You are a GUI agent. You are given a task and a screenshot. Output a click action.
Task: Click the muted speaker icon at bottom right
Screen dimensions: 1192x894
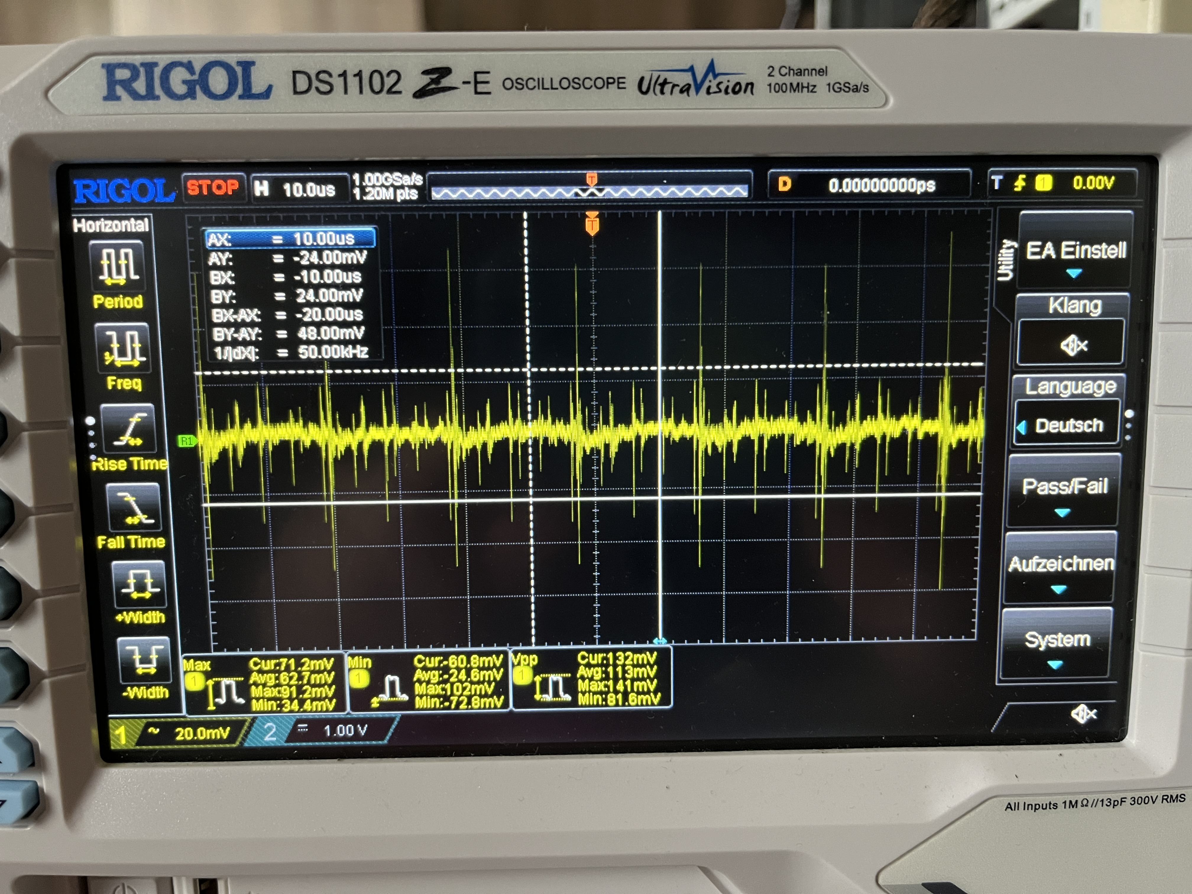tap(1084, 715)
